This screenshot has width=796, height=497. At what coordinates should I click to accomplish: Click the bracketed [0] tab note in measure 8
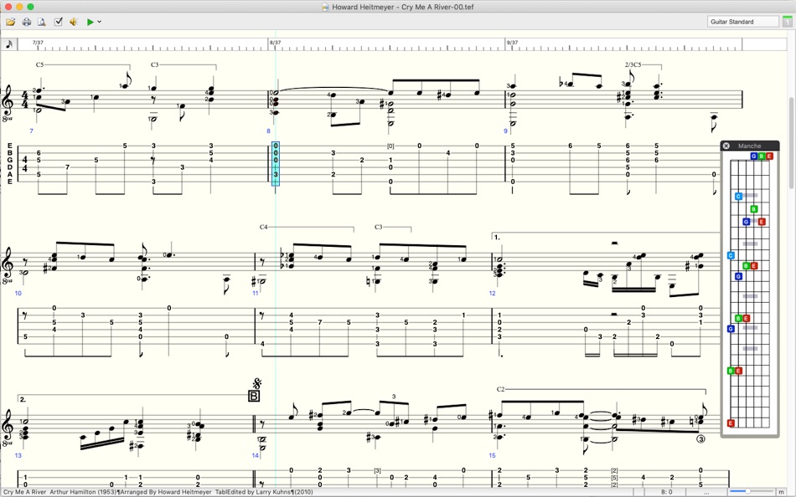[x=390, y=146]
